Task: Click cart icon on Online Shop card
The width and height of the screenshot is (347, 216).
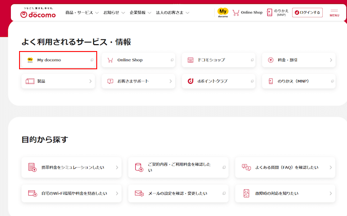Action: click(110, 60)
